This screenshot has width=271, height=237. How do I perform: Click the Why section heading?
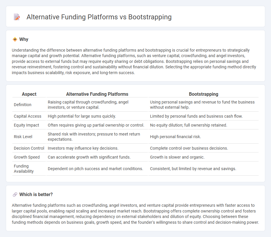pos(24,39)
